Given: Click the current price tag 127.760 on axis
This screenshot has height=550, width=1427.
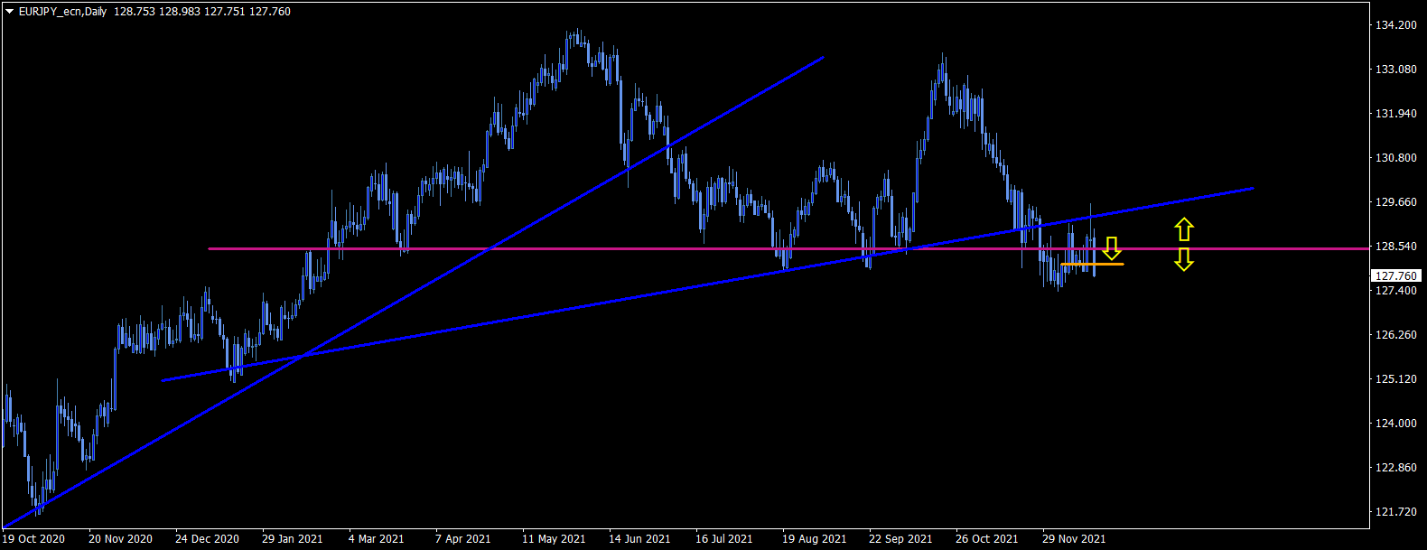Looking at the screenshot, I should click(1395, 275).
